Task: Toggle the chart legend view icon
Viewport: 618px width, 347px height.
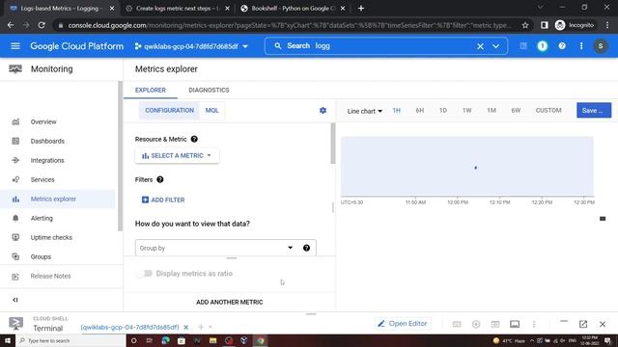Action: tap(603, 219)
